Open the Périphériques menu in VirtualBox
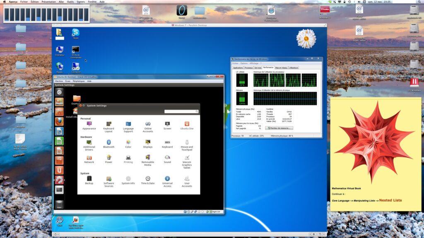Screen dimensions: 424x238 (x=78, y=81)
